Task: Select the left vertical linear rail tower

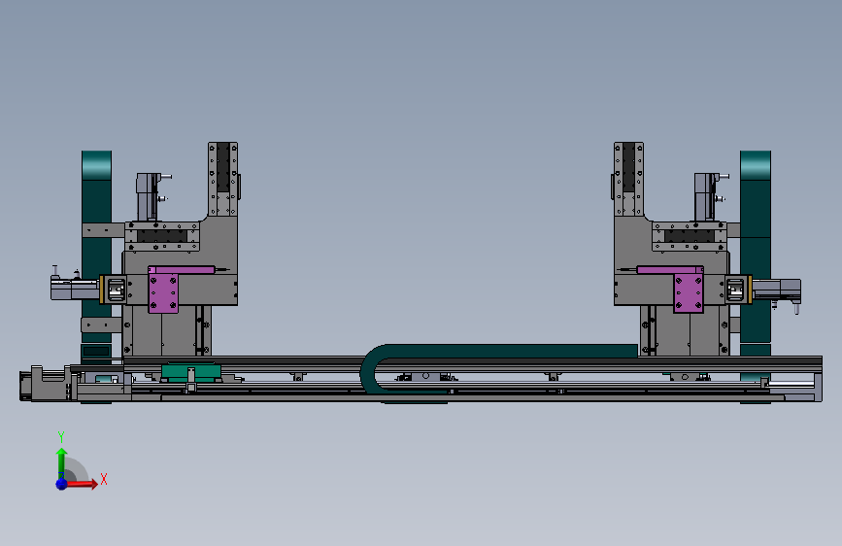Action: 222,179
